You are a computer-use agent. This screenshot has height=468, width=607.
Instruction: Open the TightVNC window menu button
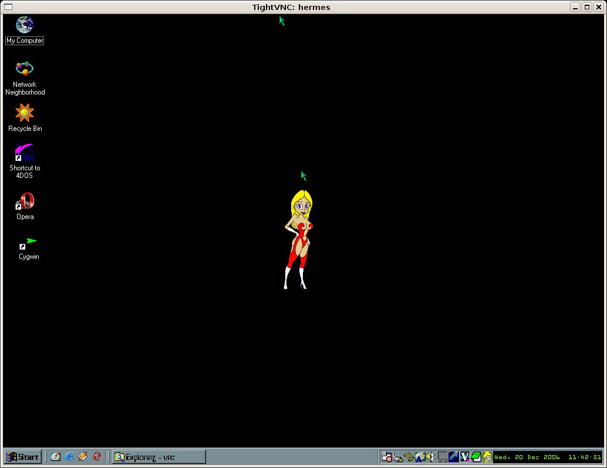coord(8,6)
